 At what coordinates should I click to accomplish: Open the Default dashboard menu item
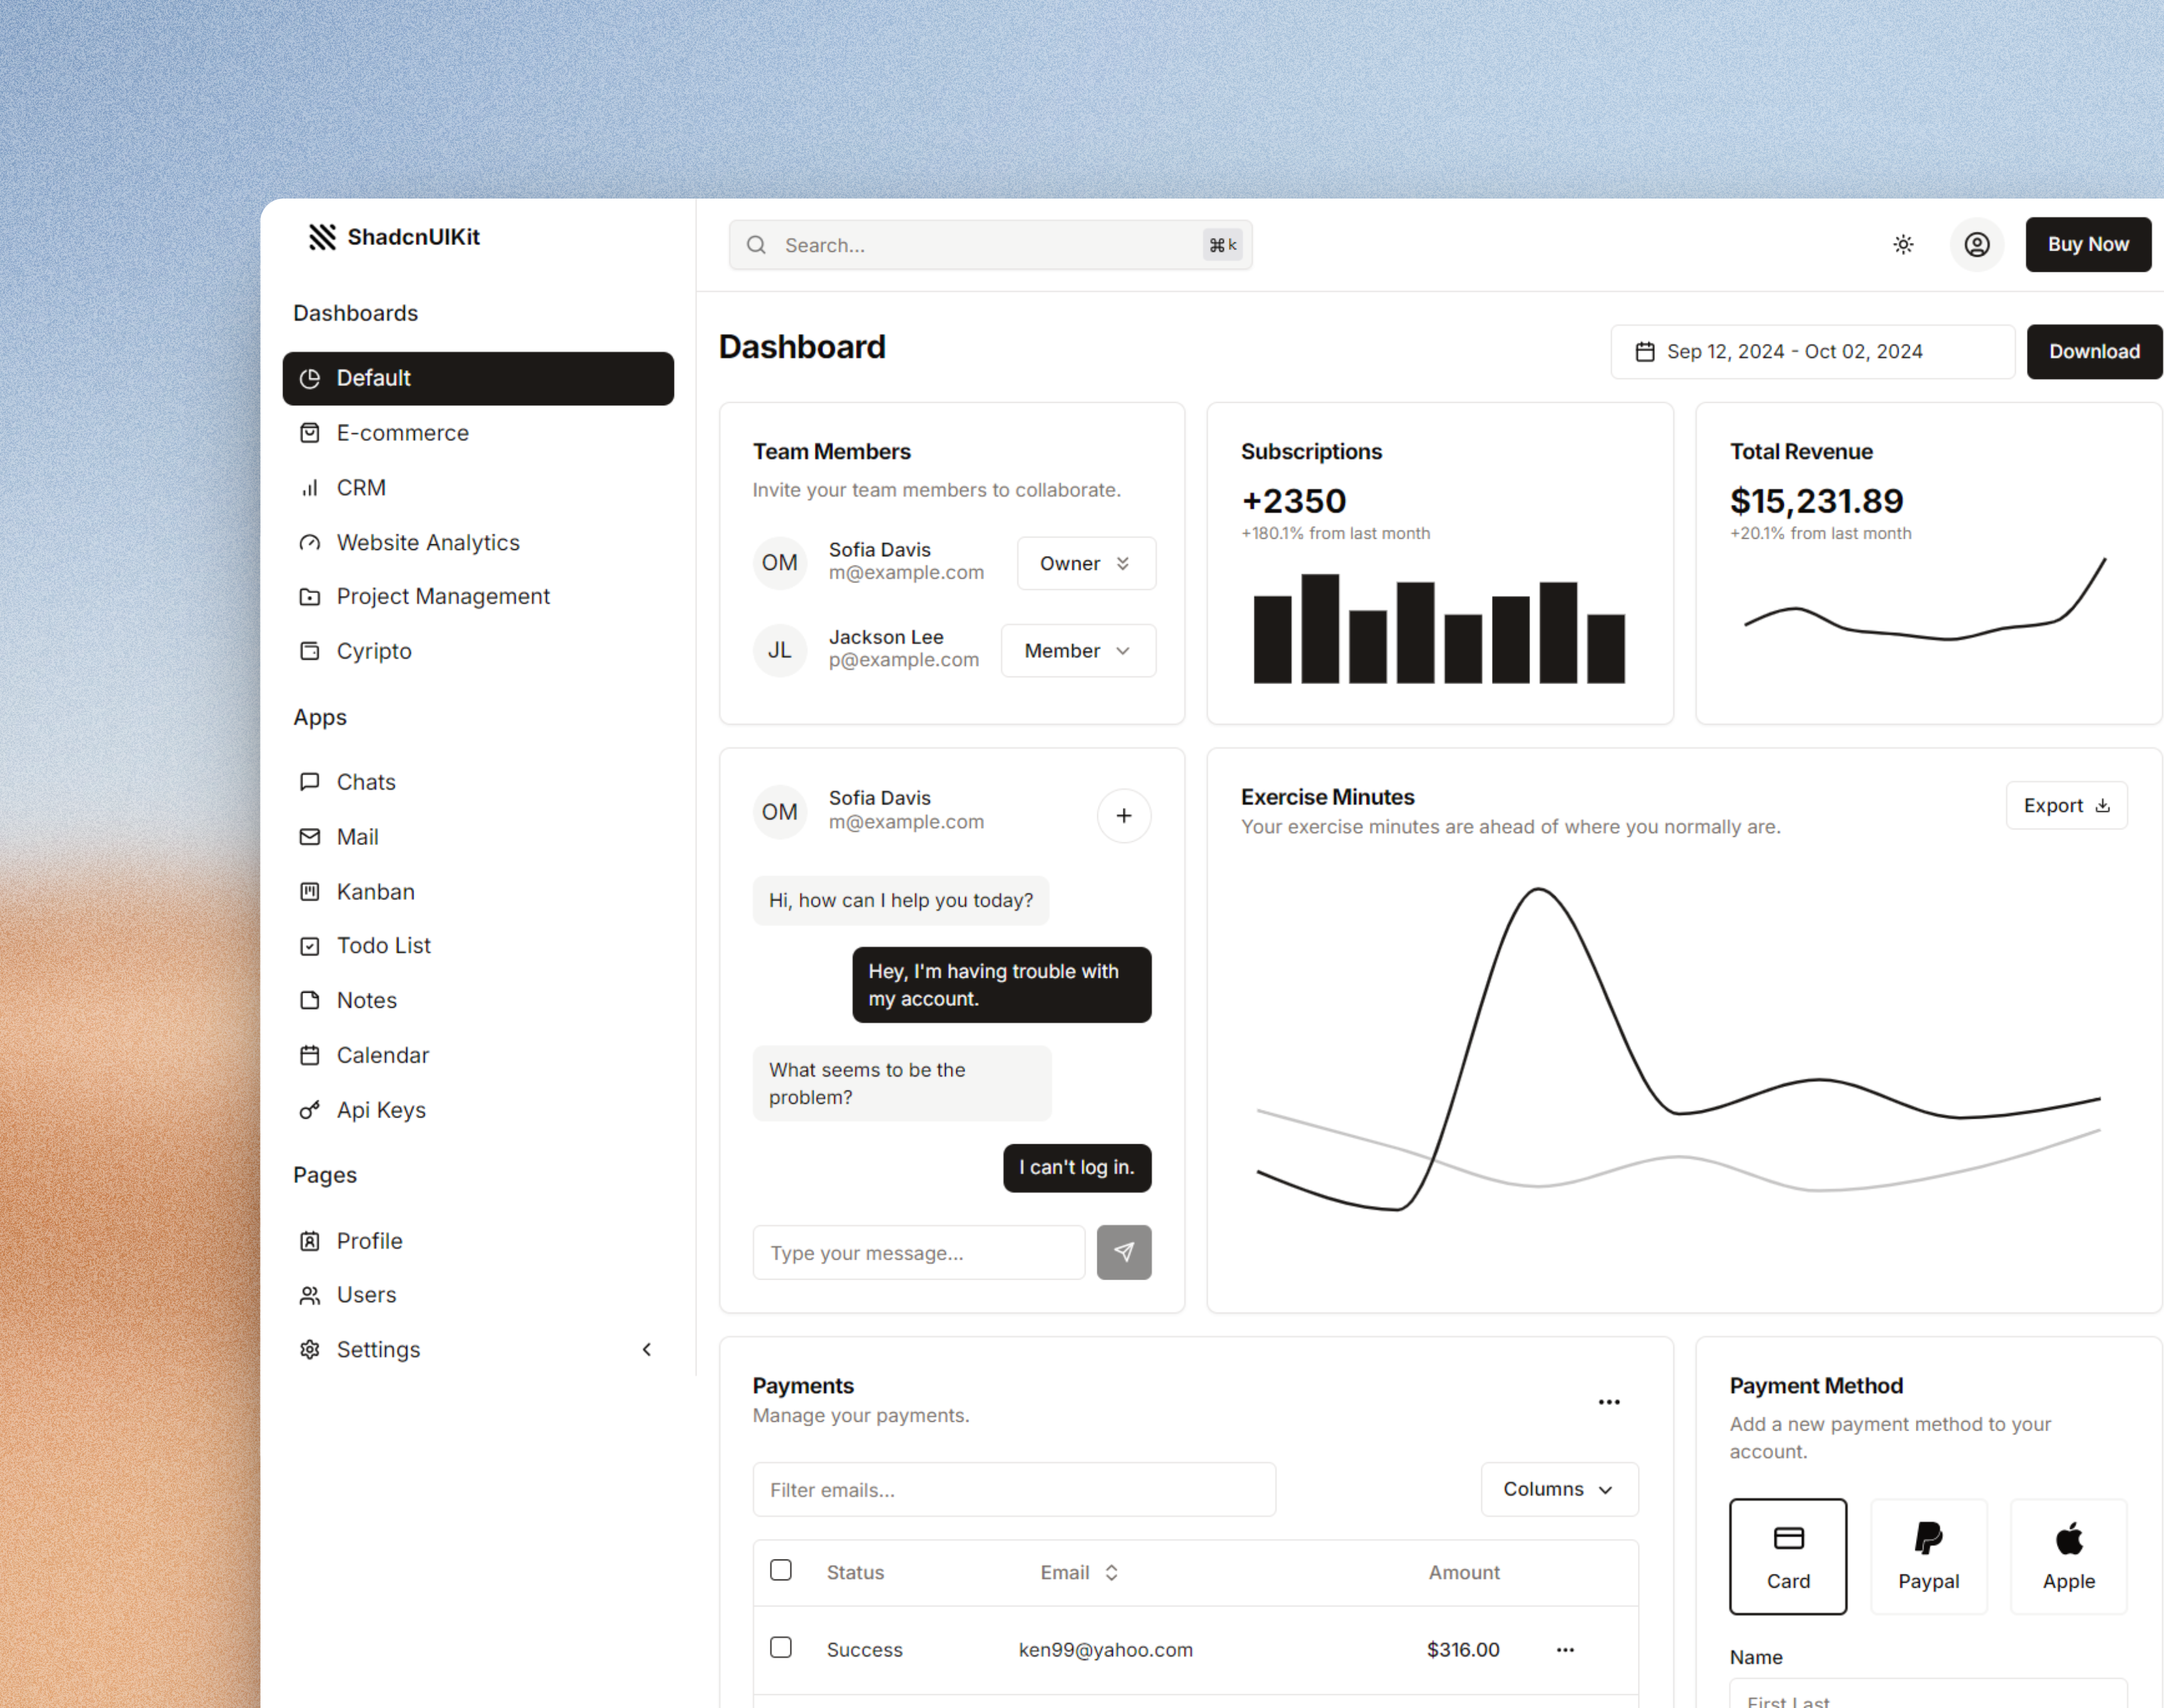point(478,379)
